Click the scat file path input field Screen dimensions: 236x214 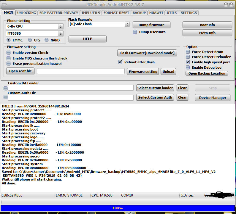point(81,71)
